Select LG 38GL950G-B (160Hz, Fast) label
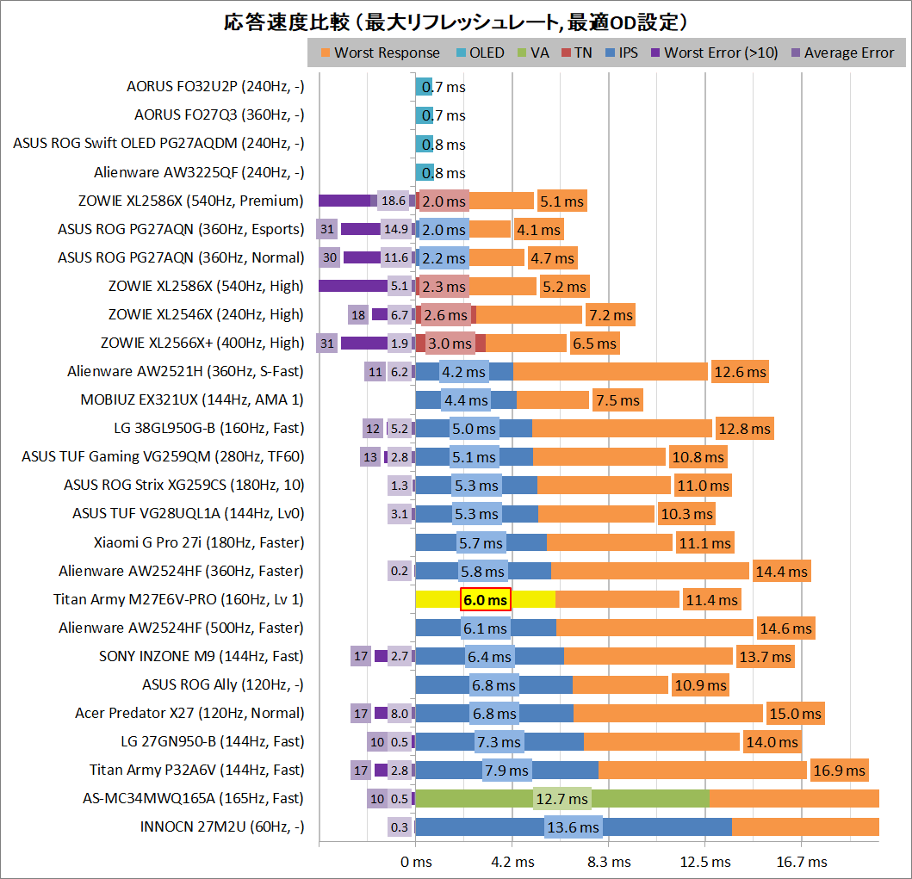 click(x=208, y=429)
